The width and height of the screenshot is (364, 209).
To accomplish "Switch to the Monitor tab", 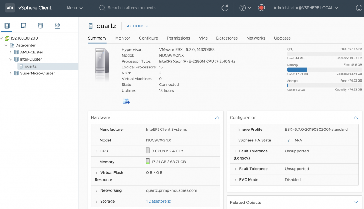I will pos(123,38).
